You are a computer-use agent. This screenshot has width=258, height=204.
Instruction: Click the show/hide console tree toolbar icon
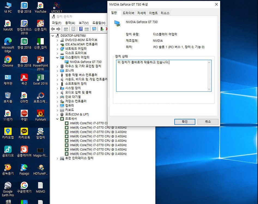66,29
